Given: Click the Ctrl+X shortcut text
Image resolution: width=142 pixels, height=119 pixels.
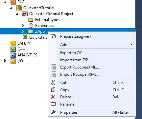Looking at the screenshot, I should (118, 83).
